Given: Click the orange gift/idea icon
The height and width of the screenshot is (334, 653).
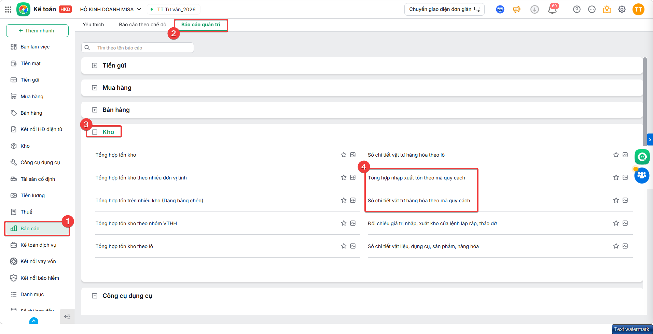Looking at the screenshot, I should pyautogui.click(x=607, y=10).
